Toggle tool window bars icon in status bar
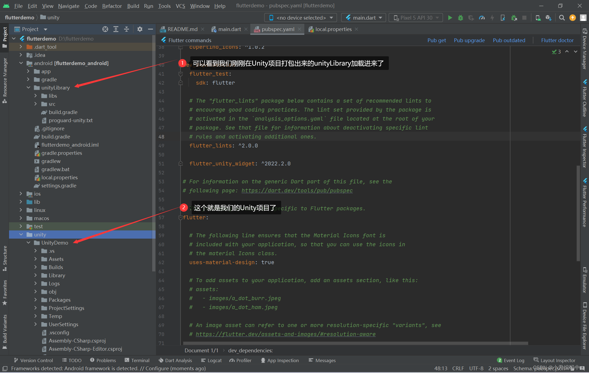The image size is (589, 373). point(5,368)
